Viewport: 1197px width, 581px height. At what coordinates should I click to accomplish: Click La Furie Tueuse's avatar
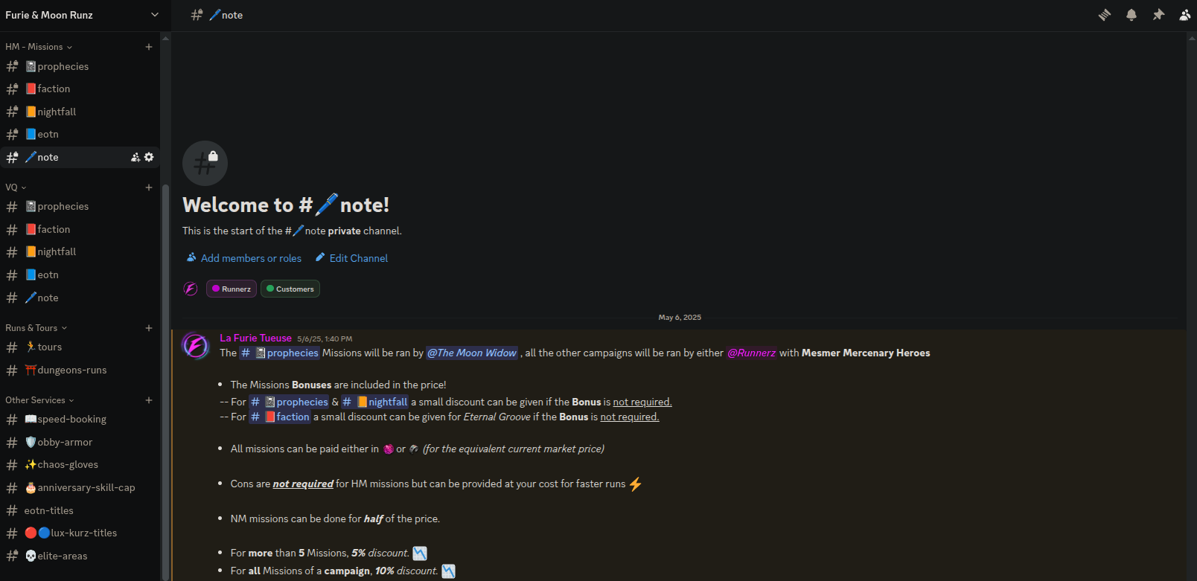(x=196, y=346)
